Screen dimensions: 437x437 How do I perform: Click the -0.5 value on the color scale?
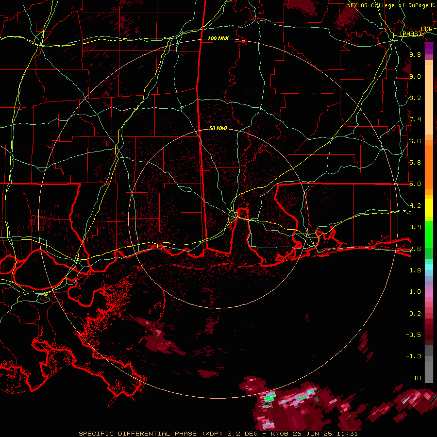pos(413,335)
